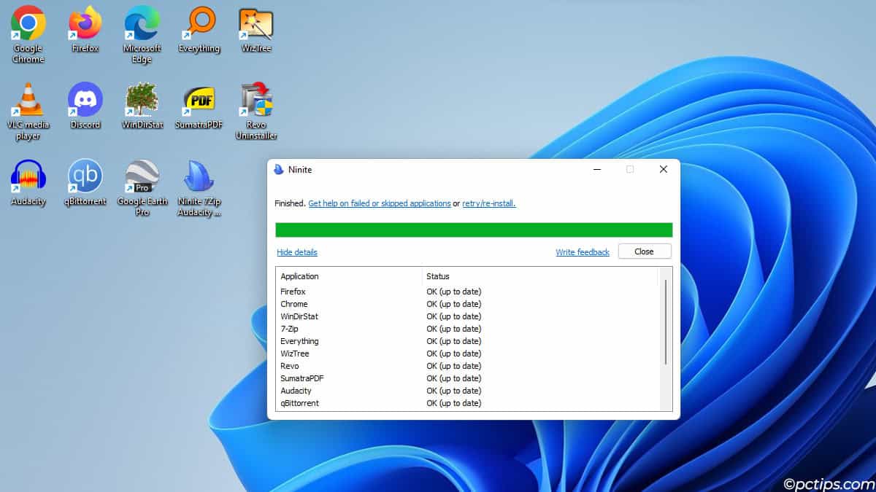
Task: Open help on failed or skipped applications
Action: click(379, 203)
